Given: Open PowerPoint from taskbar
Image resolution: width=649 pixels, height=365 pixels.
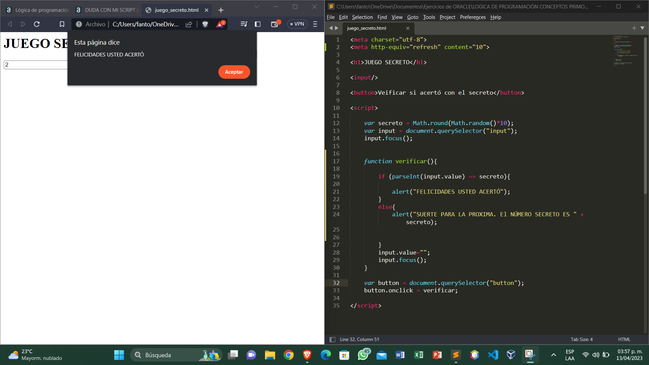Looking at the screenshot, I should pos(437,355).
